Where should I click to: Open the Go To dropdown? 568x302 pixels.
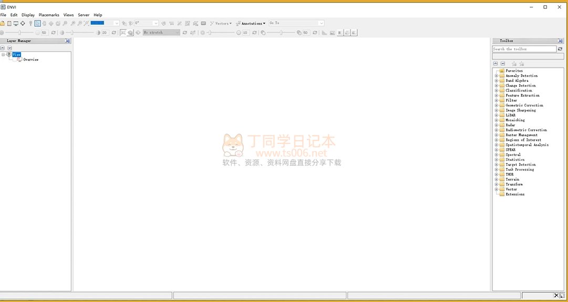click(x=321, y=23)
